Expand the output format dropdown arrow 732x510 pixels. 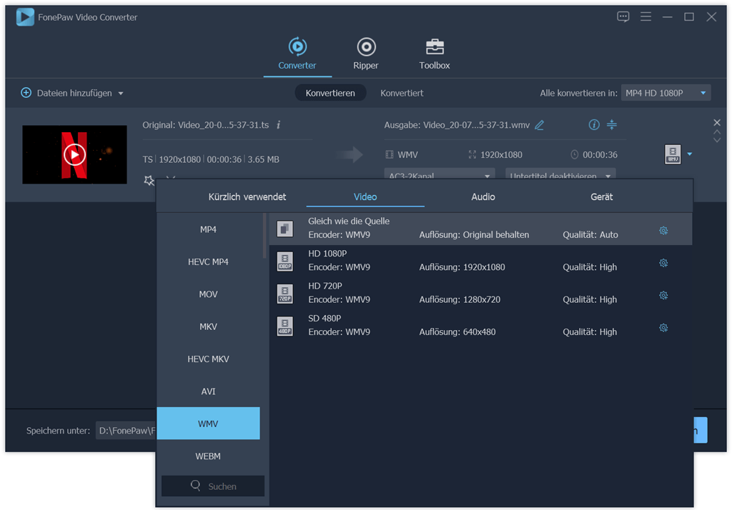pos(690,154)
